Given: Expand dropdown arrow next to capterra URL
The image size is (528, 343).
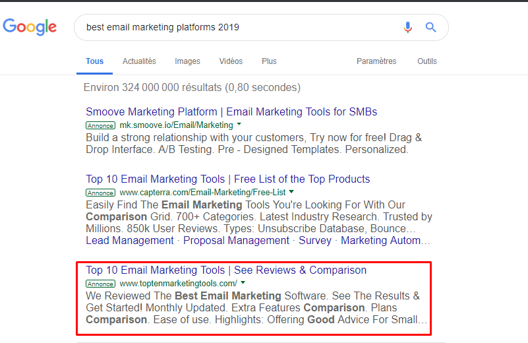Looking at the screenshot, I should [291, 191].
